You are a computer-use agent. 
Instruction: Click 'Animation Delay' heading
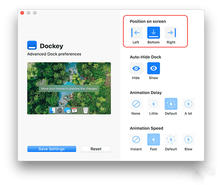click(x=146, y=92)
